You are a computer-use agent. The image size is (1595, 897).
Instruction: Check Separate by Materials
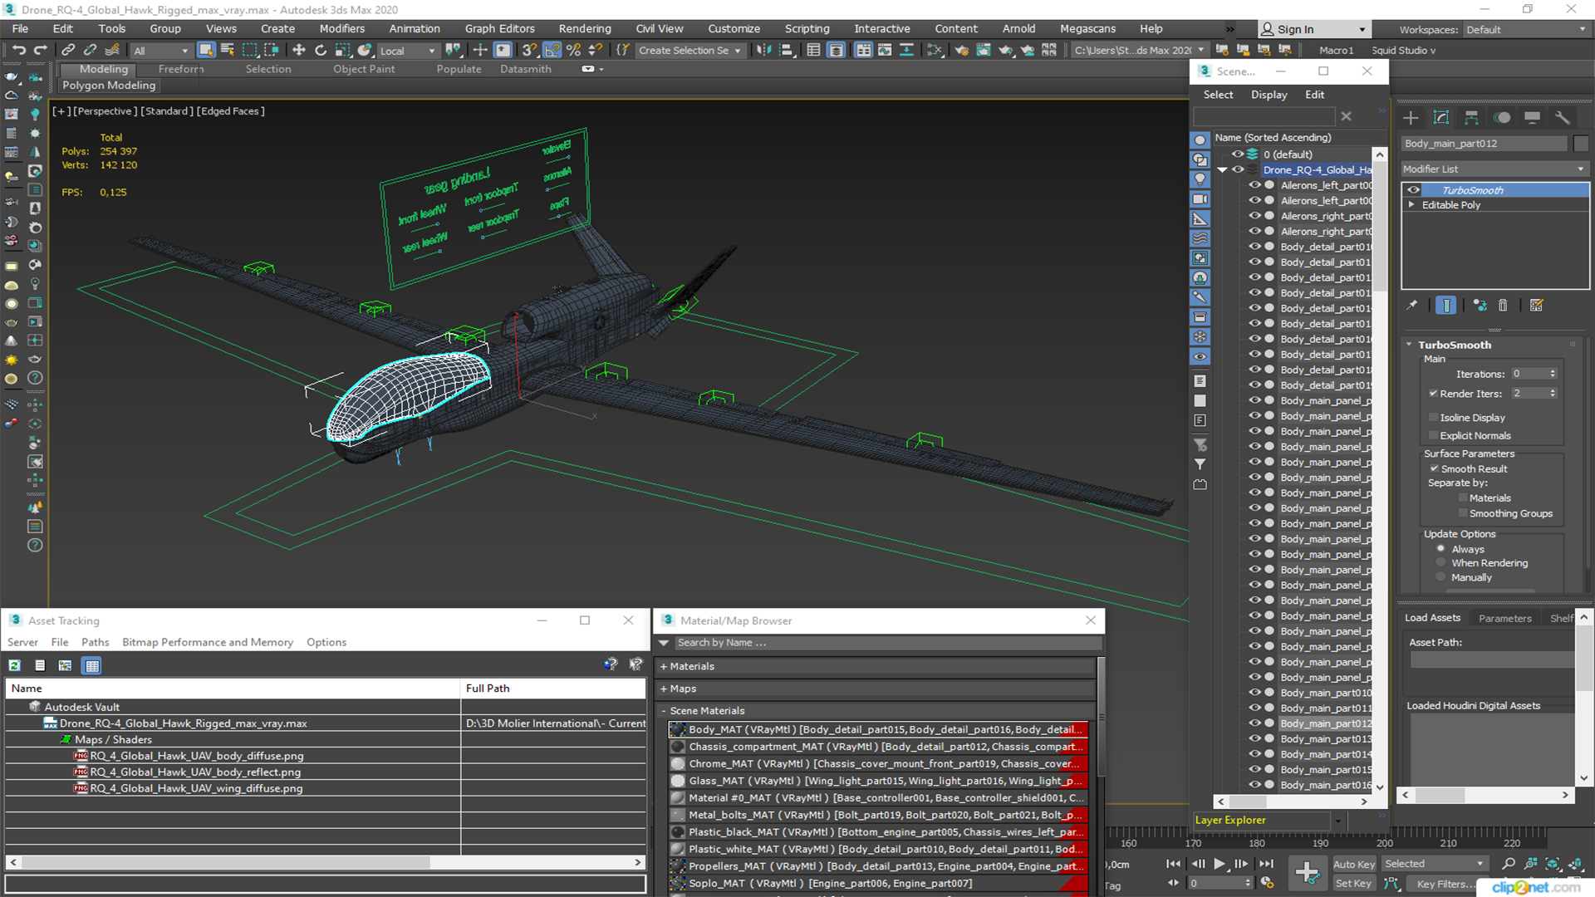tap(1462, 498)
